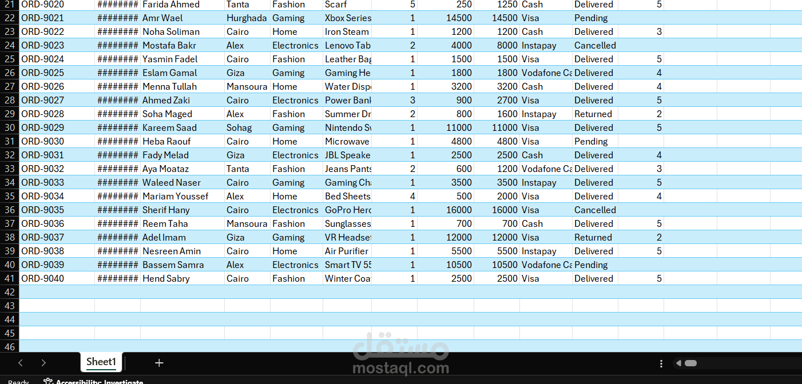The width and height of the screenshot is (802, 384).
Task: Click the ORD-9033 cell
Action: 57,182
